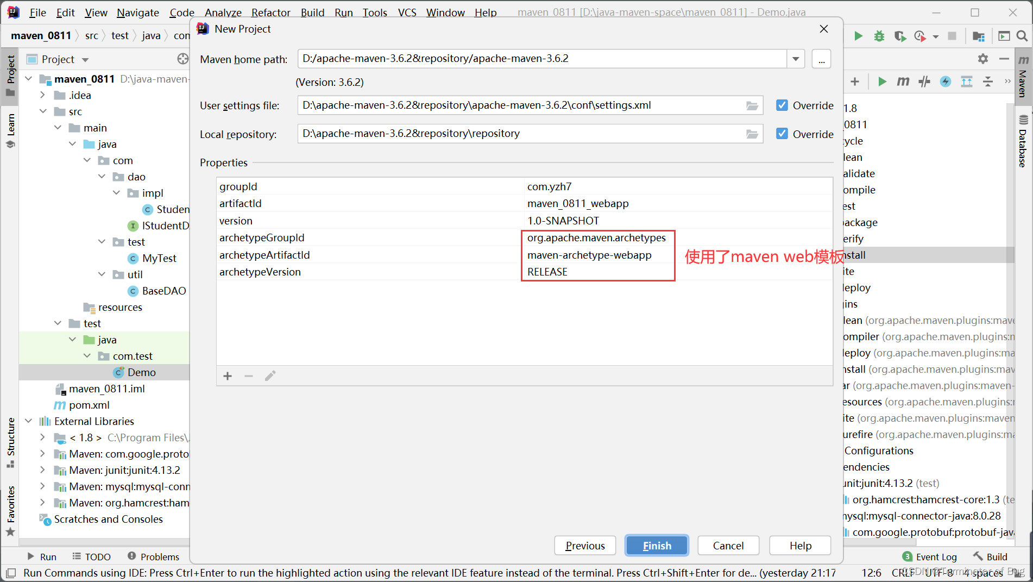Browse for user settings file folder icon
Viewport: 1033px width, 582px height.
coord(752,105)
